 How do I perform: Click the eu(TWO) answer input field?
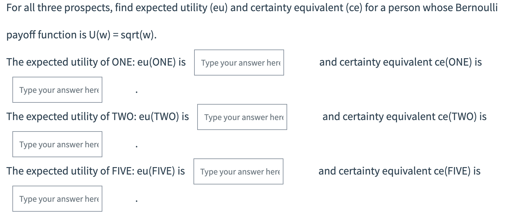[x=242, y=117]
